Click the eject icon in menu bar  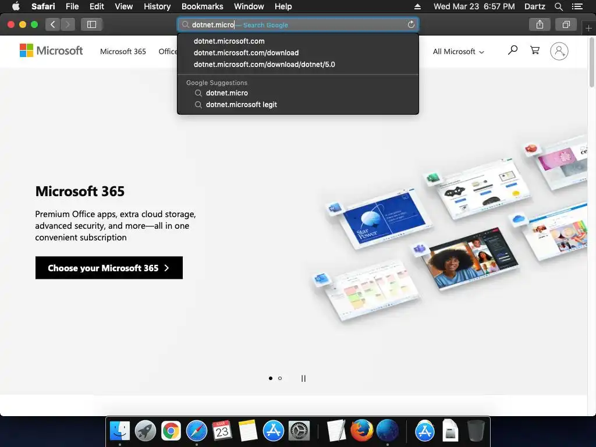417,6
